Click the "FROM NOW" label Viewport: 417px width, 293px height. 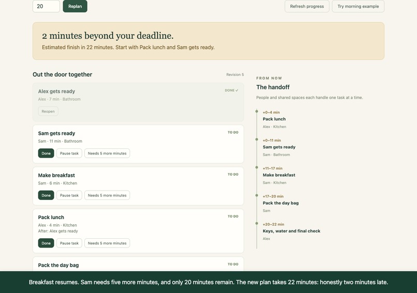point(269,78)
